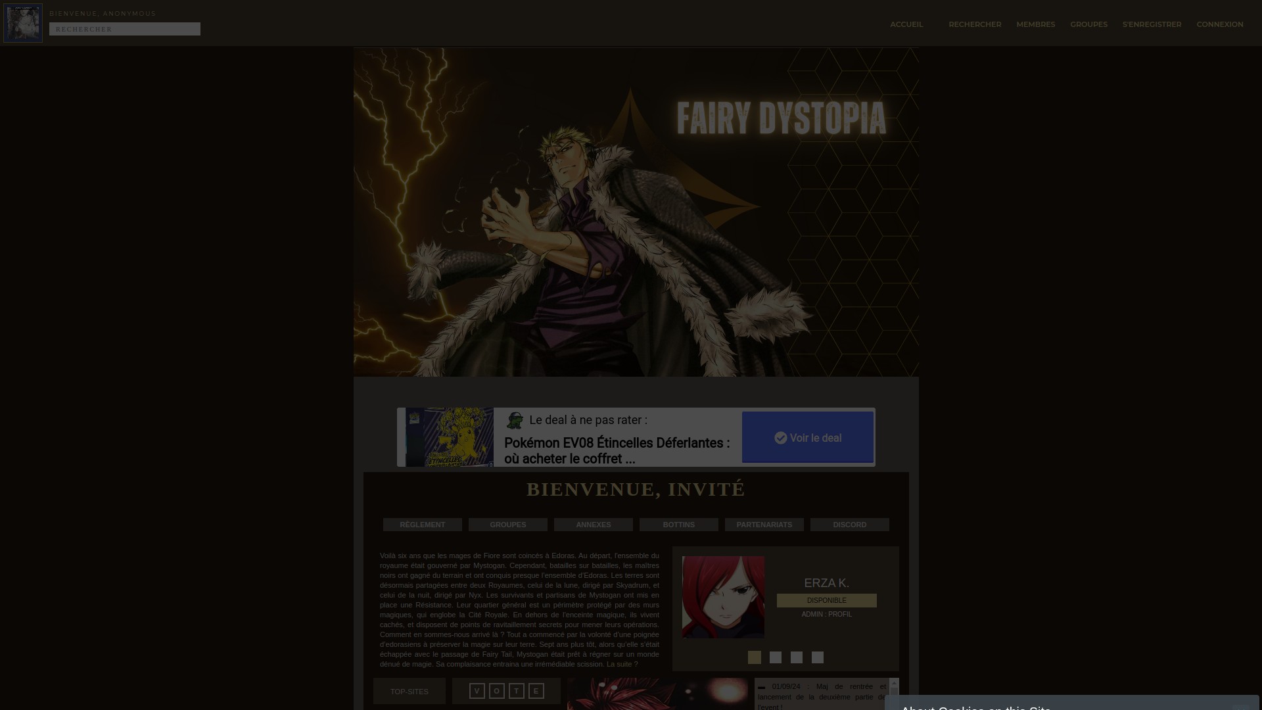Open the admin Profil link

coord(840,614)
